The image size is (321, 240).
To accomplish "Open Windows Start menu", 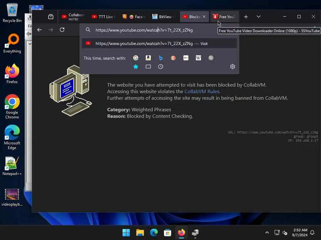I will [126, 232].
